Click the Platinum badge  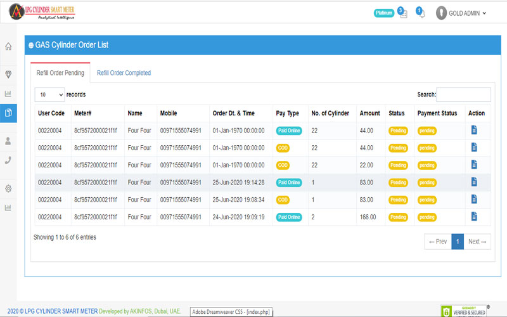click(x=384, y=13)
